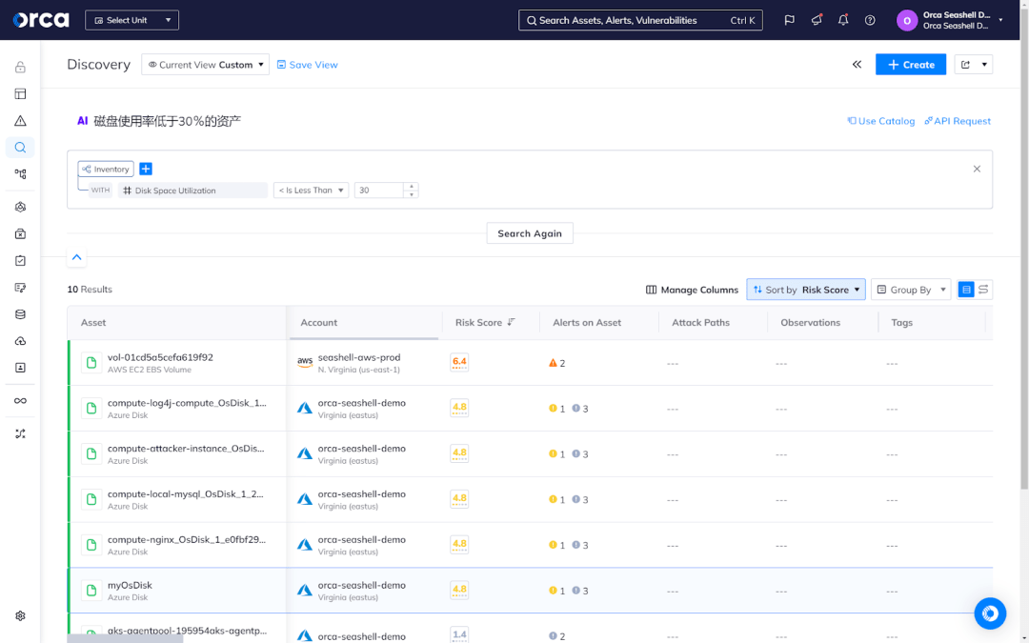Image resolution: width=1029 pixels, height=643 pixels.
Task: Open the hexagon gear sidebar icon
Action: (x=20, y=208)
